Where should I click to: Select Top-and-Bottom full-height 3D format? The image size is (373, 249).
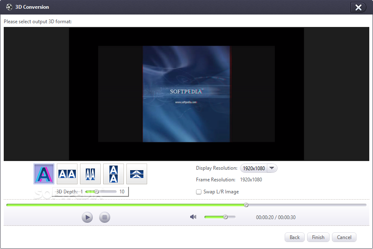point(114,174)
